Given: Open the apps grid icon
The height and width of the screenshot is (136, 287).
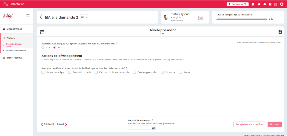Looking at the screenshot, I should pyautogui.click(x=276, y=4).
